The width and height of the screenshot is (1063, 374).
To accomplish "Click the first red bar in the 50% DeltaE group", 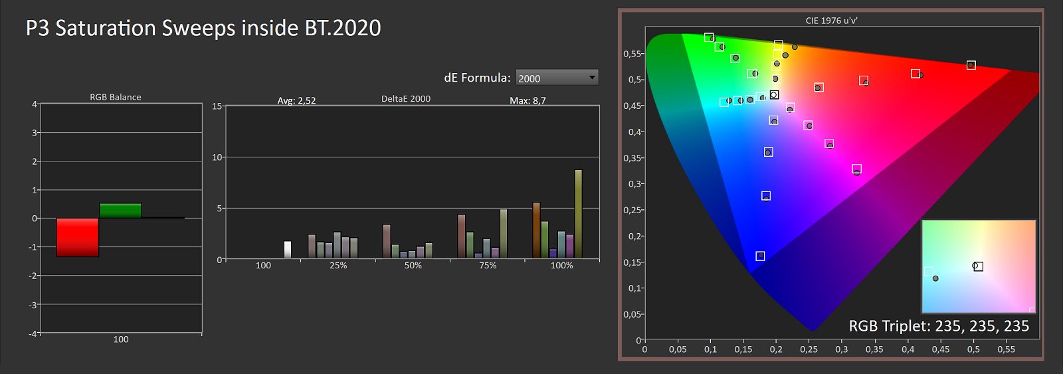I will pyautogui.click(x=387, y=241).
